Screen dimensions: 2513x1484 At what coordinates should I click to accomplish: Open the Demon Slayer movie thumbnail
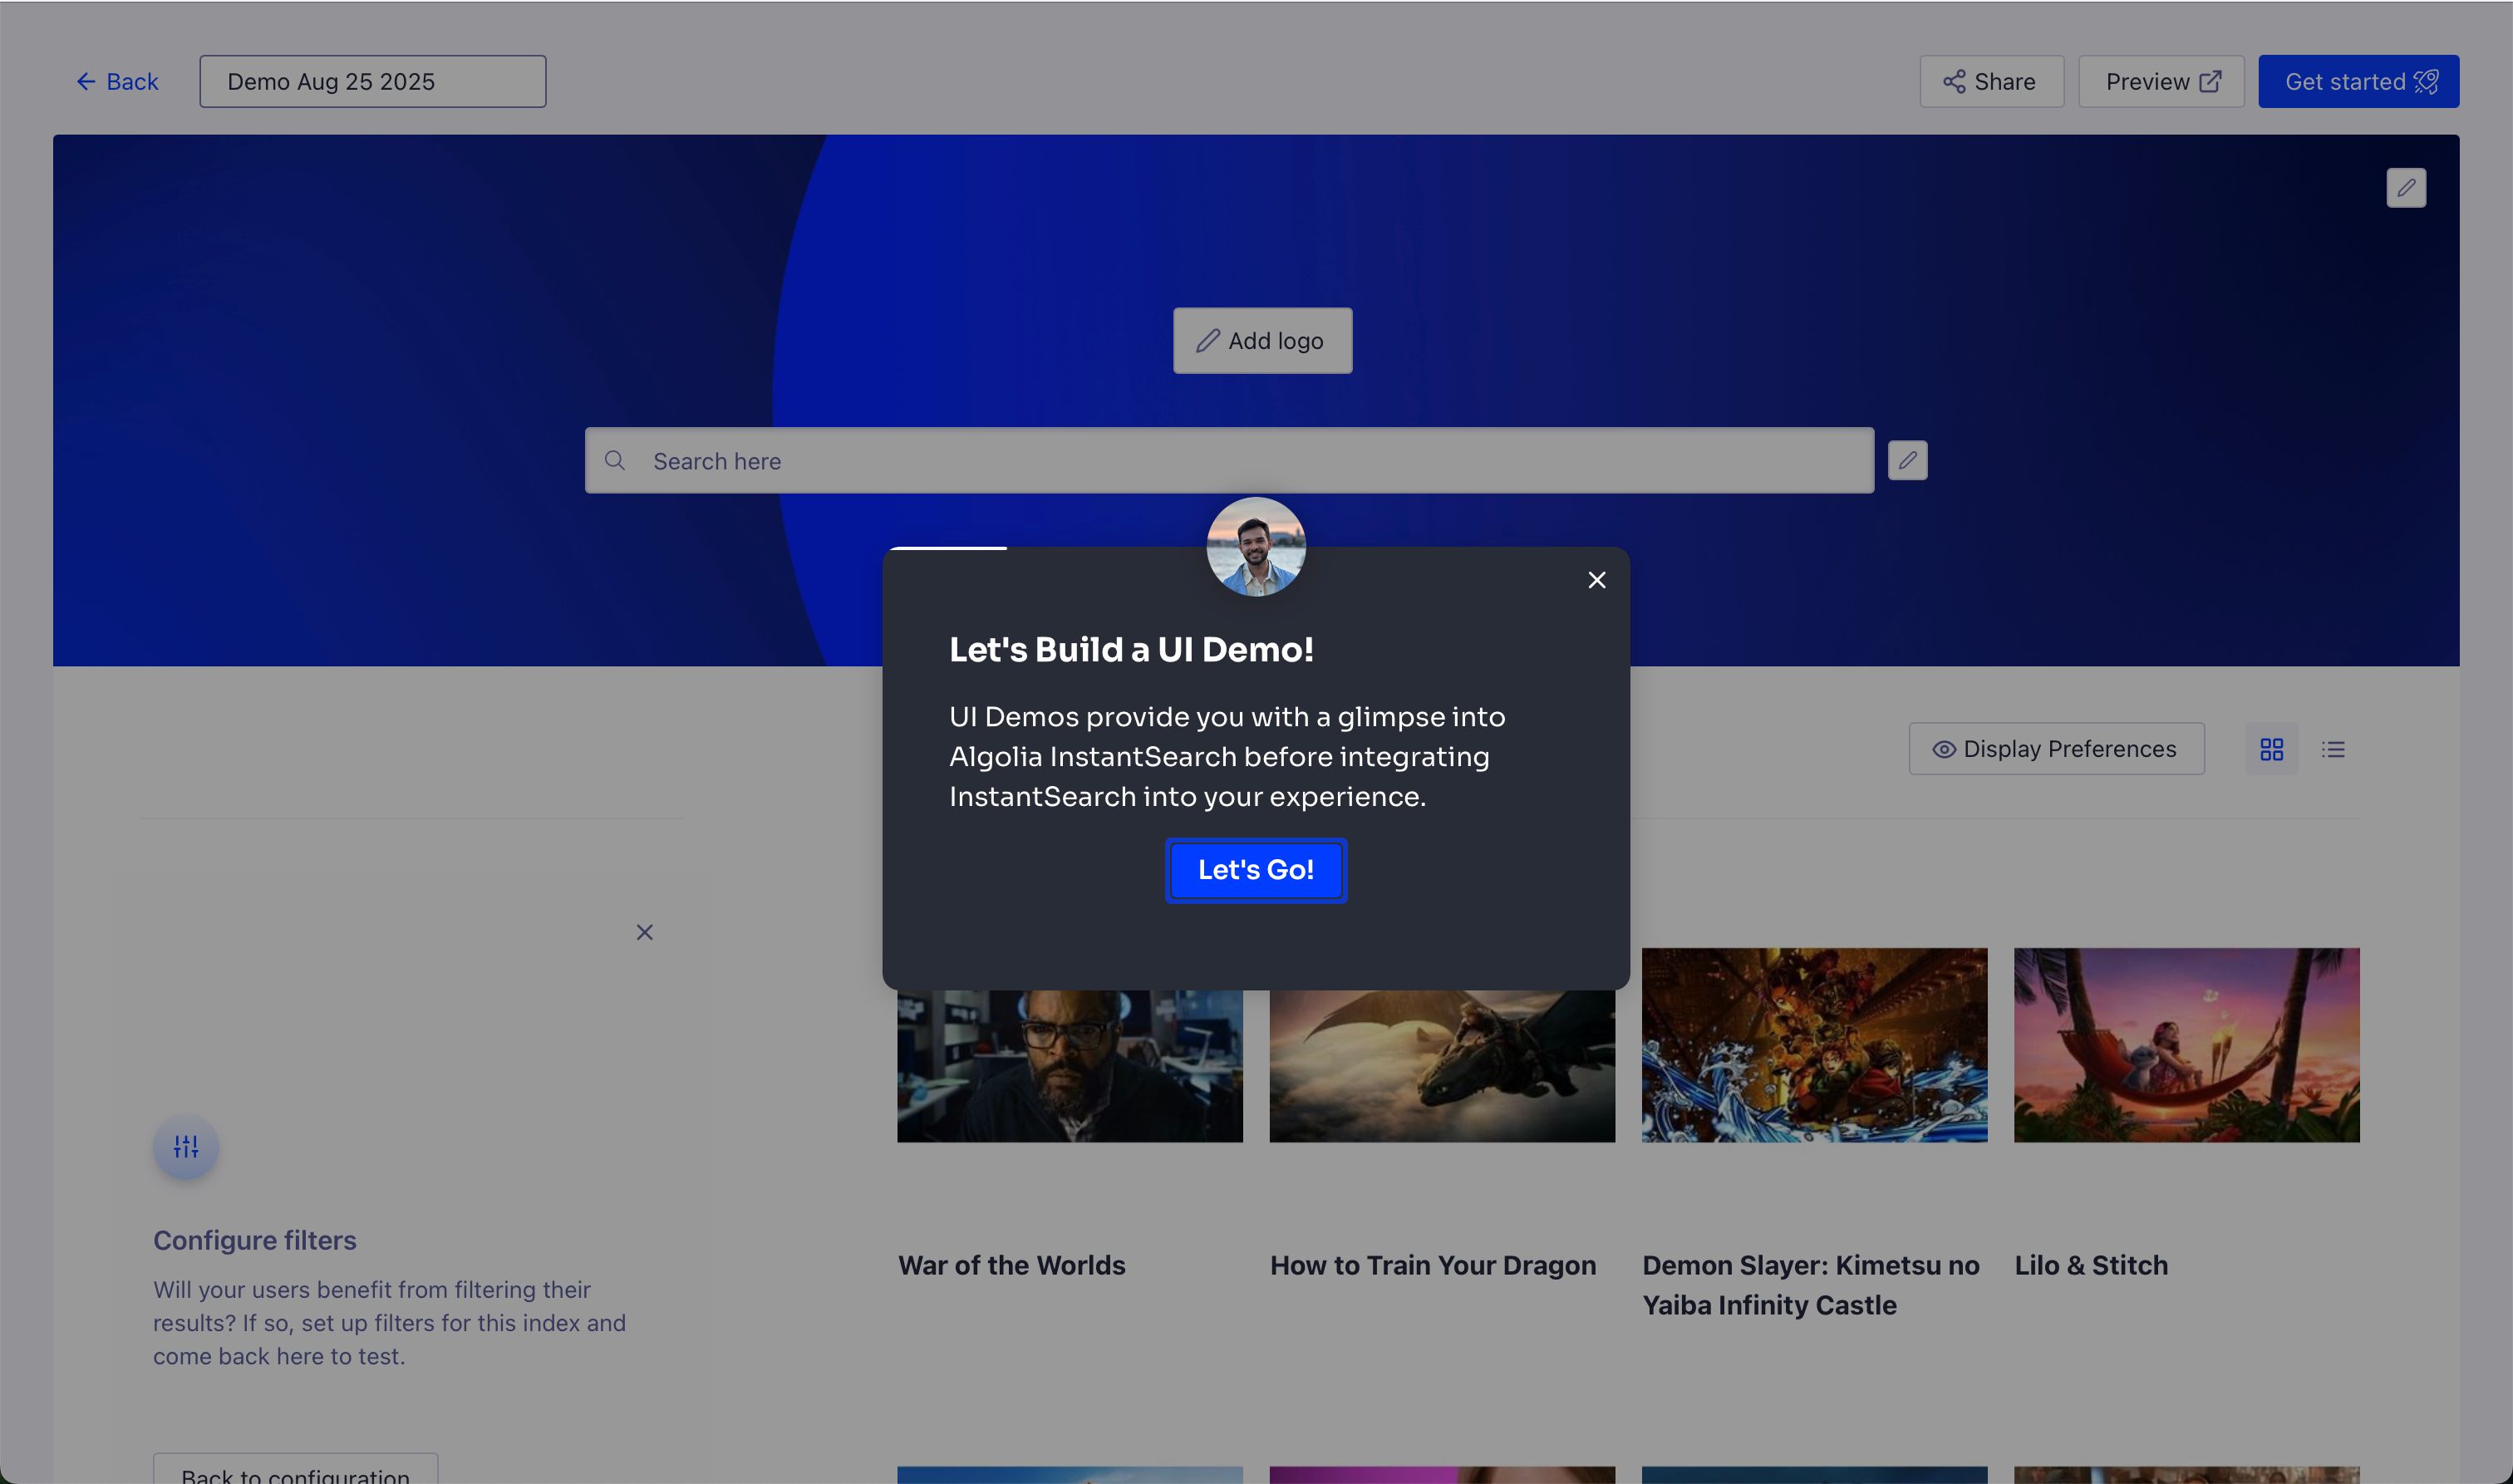point(1814,1044)
